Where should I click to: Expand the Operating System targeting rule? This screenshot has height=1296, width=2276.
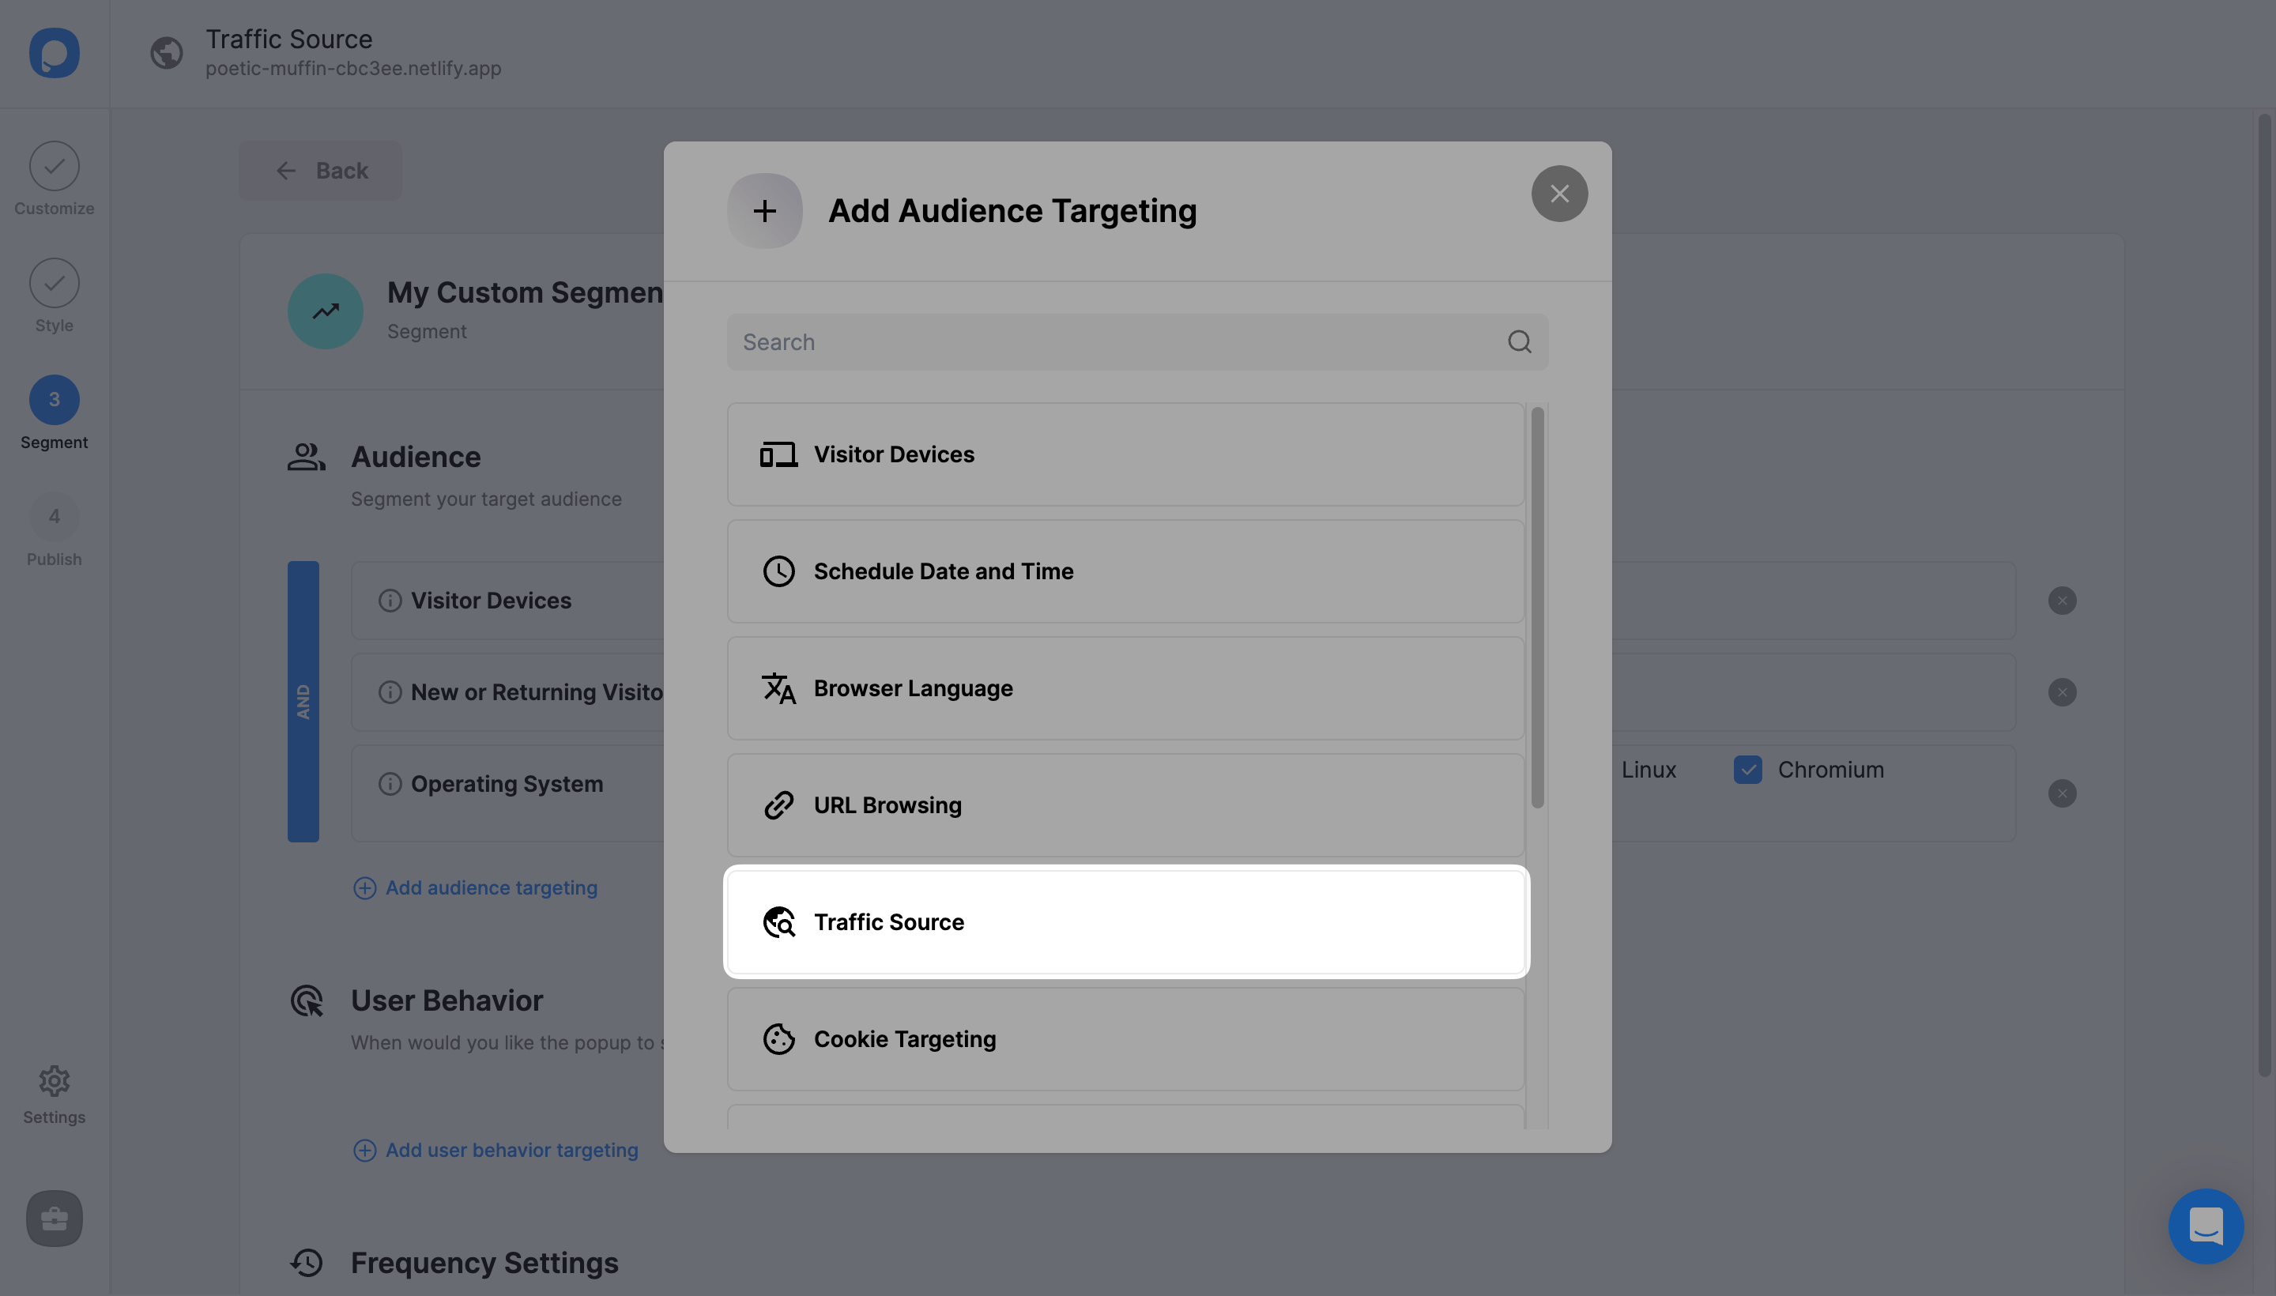(507, 783)
